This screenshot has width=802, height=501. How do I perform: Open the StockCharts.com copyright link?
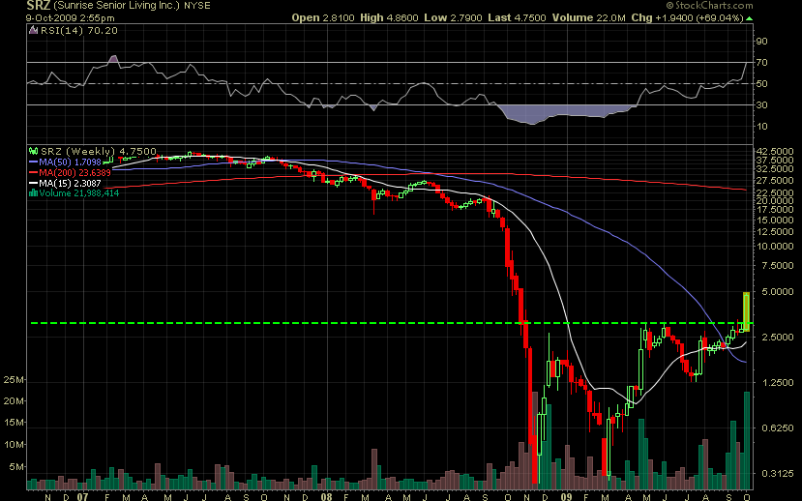coord(709,5)
